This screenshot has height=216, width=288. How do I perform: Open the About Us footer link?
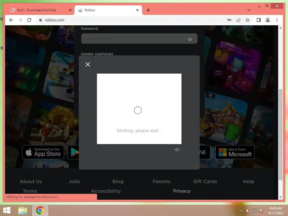[x=31, y=181]
